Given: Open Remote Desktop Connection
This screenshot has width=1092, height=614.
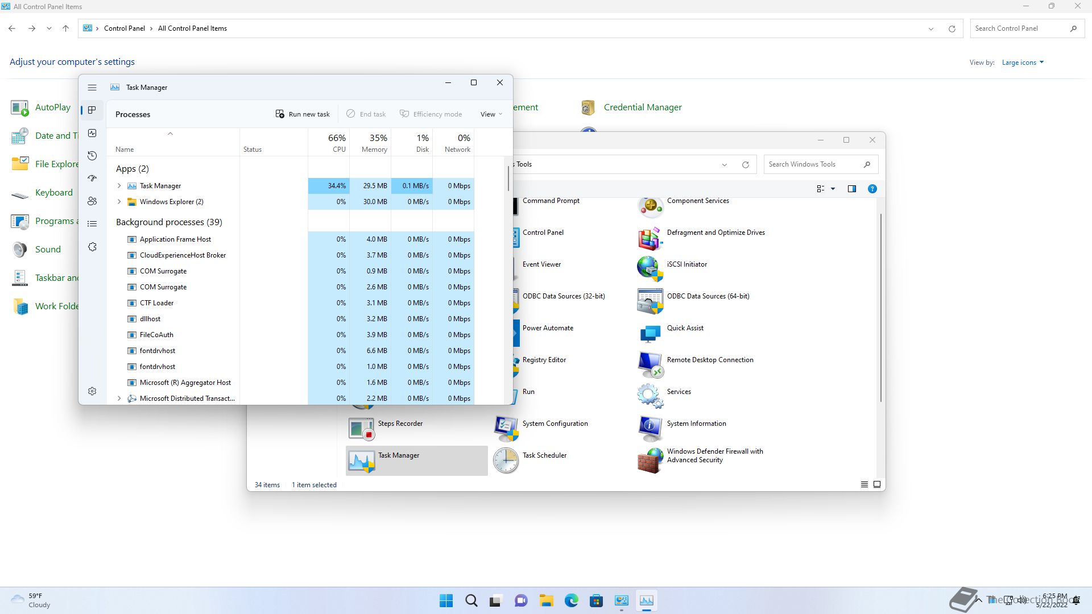Looking at the screenshot, I should 696,365.
